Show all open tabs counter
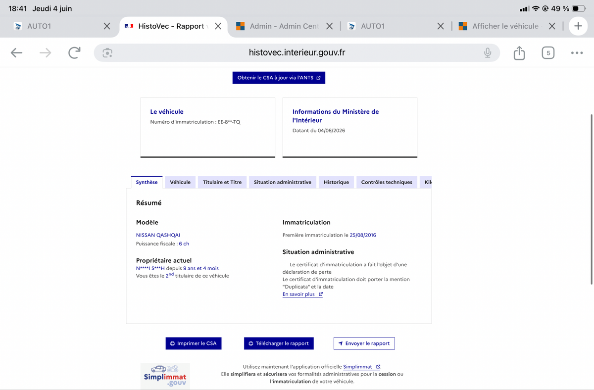594x390 pixels. click(x=548, y=53)
